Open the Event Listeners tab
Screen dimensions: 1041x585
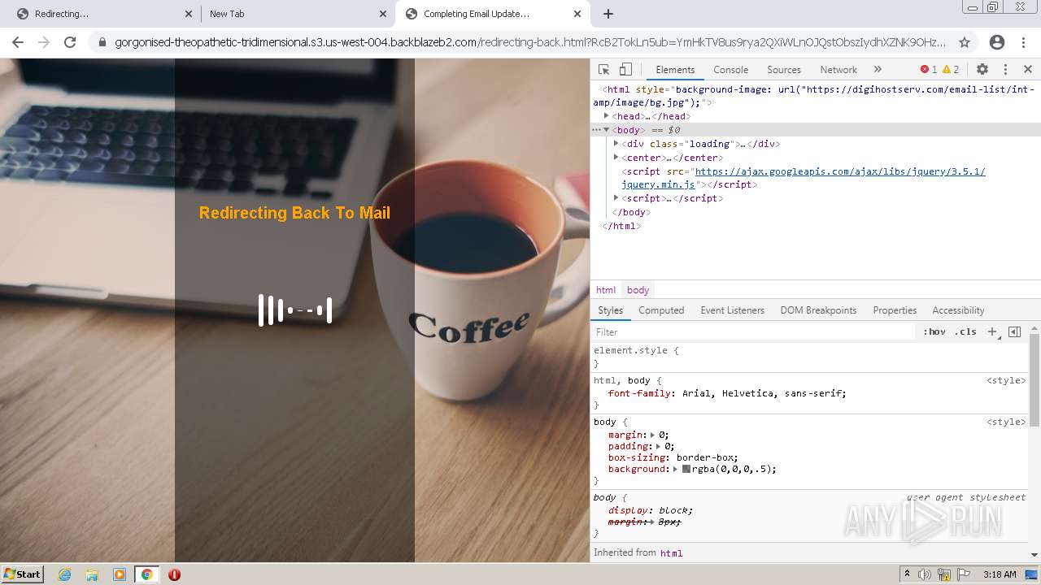click(x=732, y=310)
